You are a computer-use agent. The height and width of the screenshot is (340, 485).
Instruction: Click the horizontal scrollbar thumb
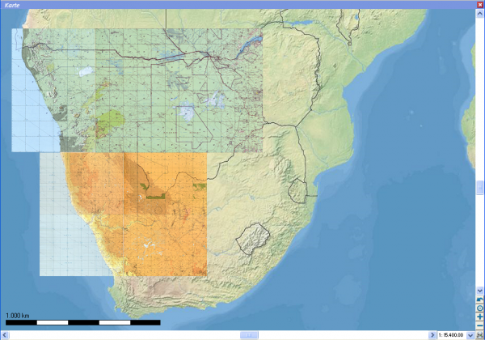[x=249, y=335]
